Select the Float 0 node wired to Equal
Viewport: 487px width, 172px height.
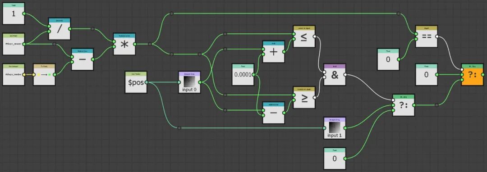(x=388, y=59)
